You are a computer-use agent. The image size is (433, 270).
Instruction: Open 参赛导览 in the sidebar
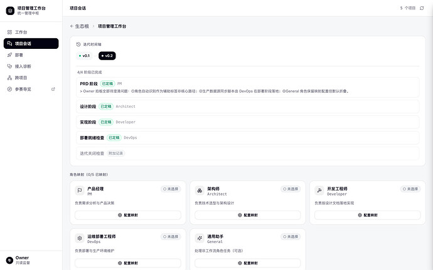tap(31, 89)
